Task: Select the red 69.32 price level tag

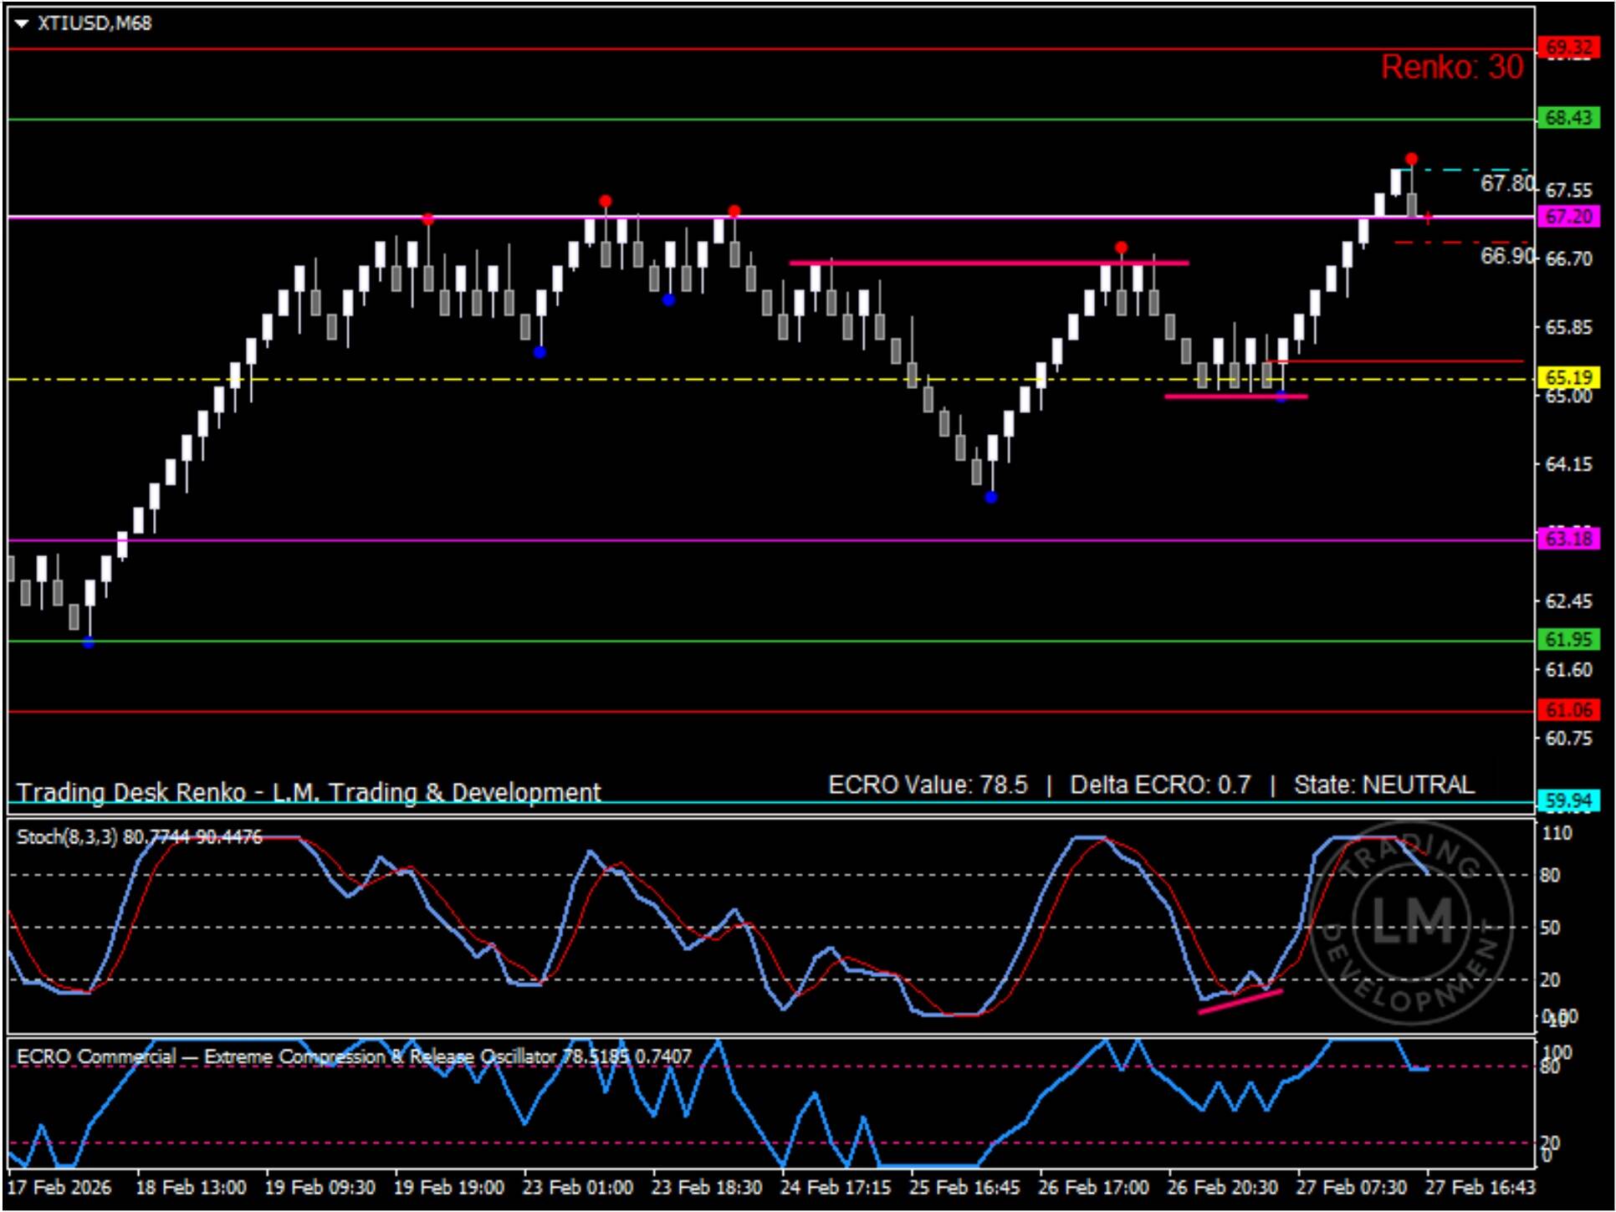Action: tap(1568, 48)
